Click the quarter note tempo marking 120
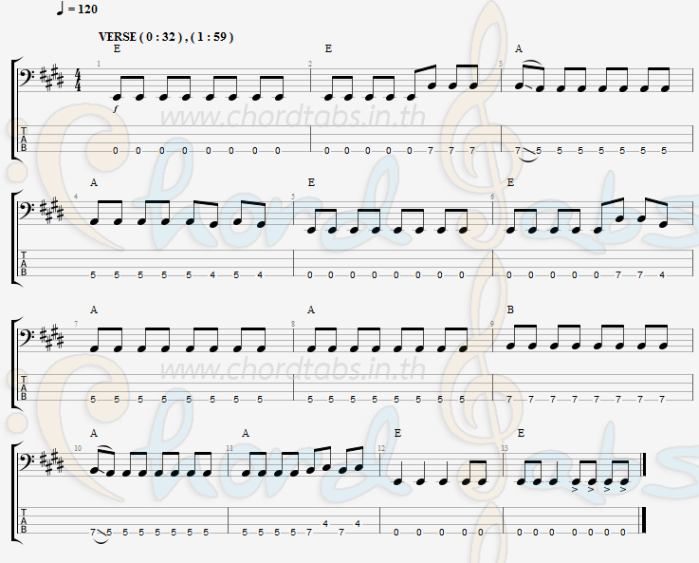Screen dimensions: 699x563 [x=77, y=9]
